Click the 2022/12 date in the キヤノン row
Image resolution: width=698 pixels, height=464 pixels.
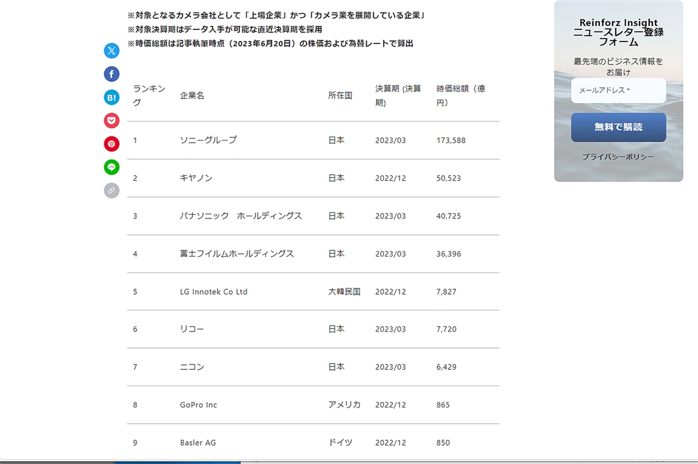(391, 178)
